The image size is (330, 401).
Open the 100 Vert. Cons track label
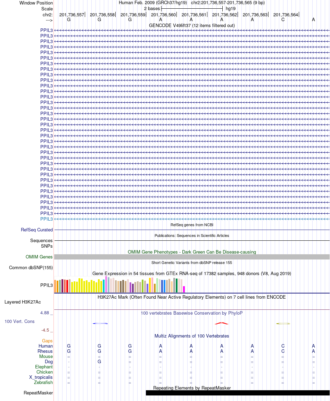(x=19, y=321)
